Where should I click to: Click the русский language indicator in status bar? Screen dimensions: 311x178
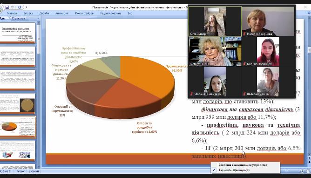point(34,171)
